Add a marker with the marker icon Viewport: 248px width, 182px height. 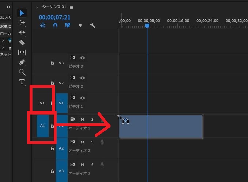(80, 26)
